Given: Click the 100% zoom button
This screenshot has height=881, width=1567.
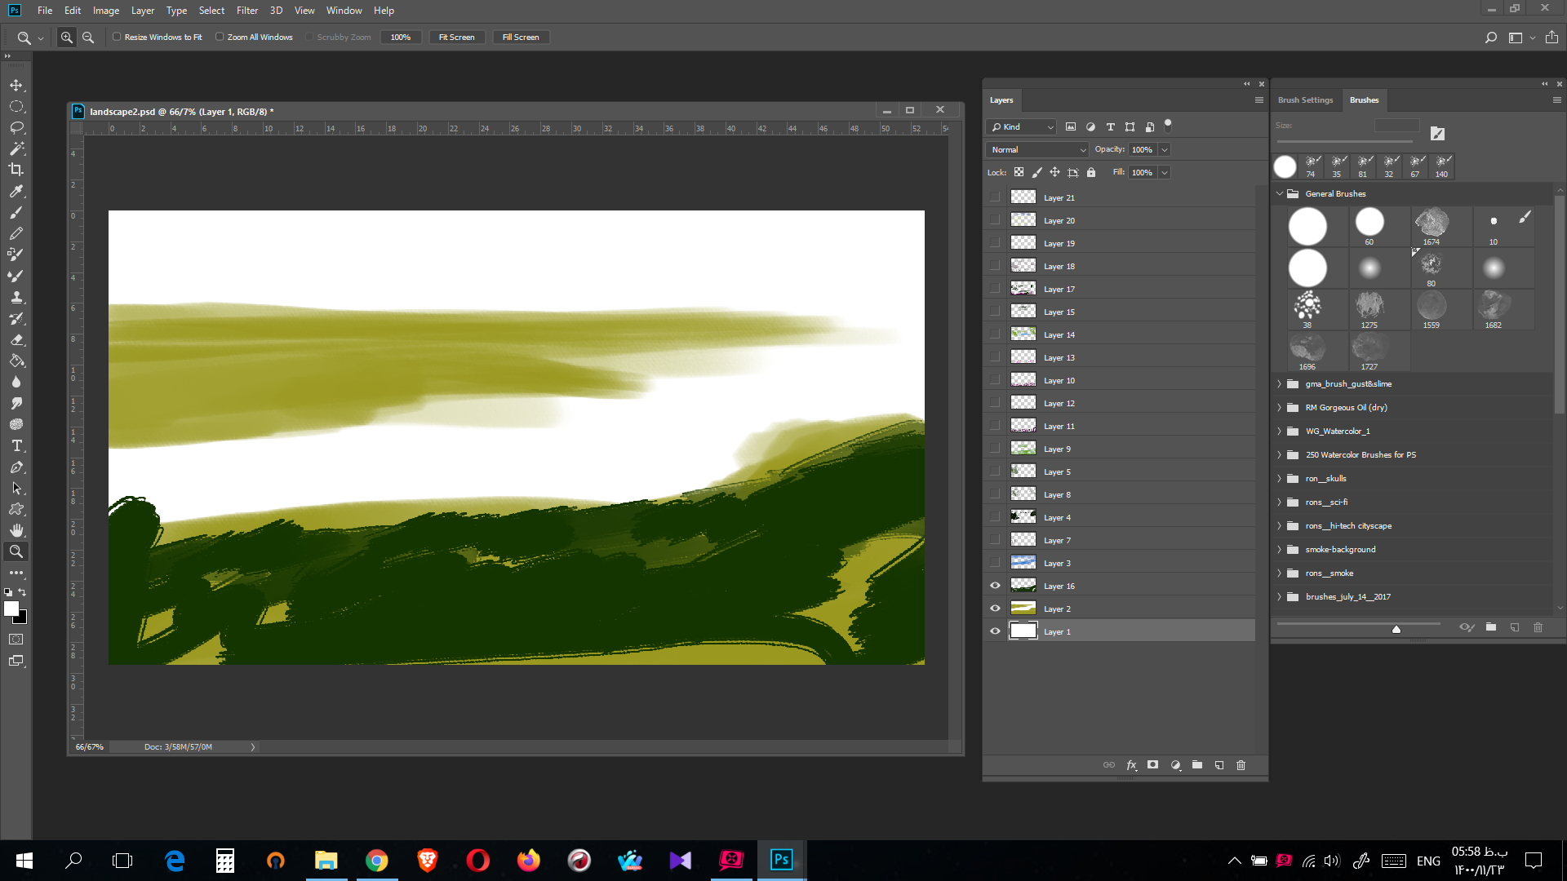Looking at the screenshot, I should (x=401, y=38).
